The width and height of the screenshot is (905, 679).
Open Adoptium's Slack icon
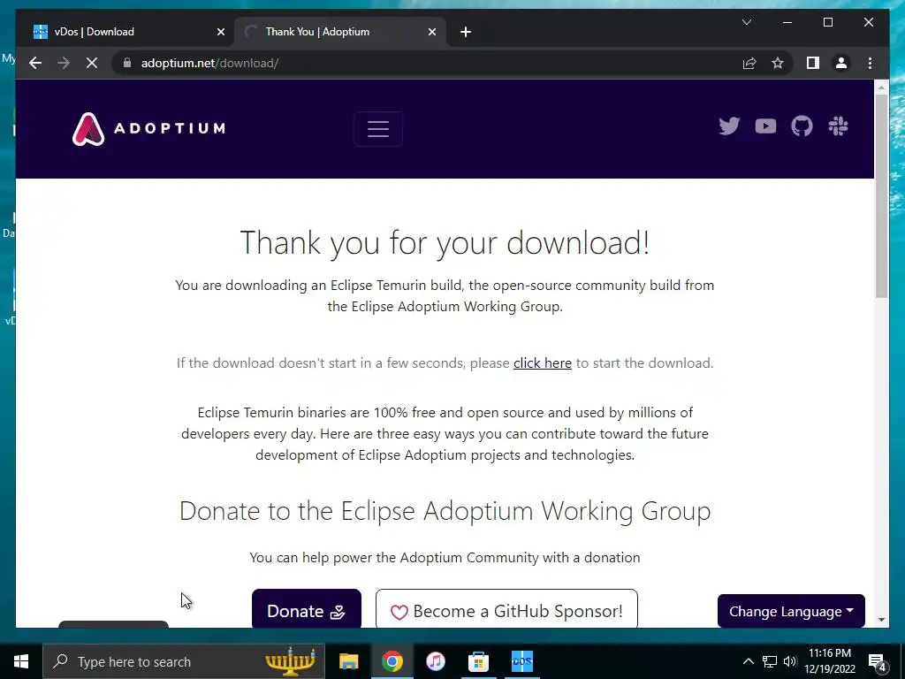pos(838,126)
